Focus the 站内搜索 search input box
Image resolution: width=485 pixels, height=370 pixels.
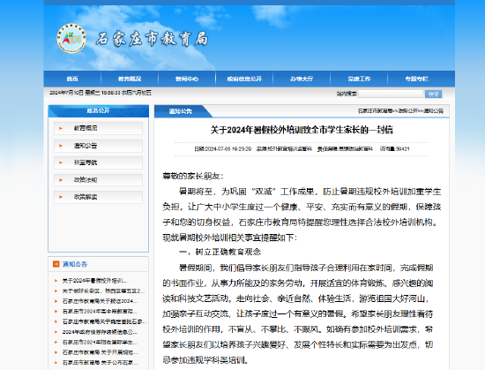pyautogui.click(x=391, y=94)
